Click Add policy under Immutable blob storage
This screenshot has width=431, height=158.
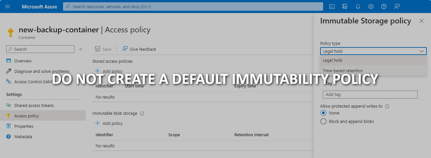tap(109, 123)
